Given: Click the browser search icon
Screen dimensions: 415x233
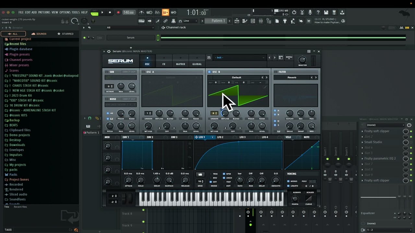Looking at the screenshot, I should [76, 230].
